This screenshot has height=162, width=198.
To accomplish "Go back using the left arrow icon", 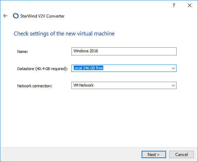I will pos(5,16).
